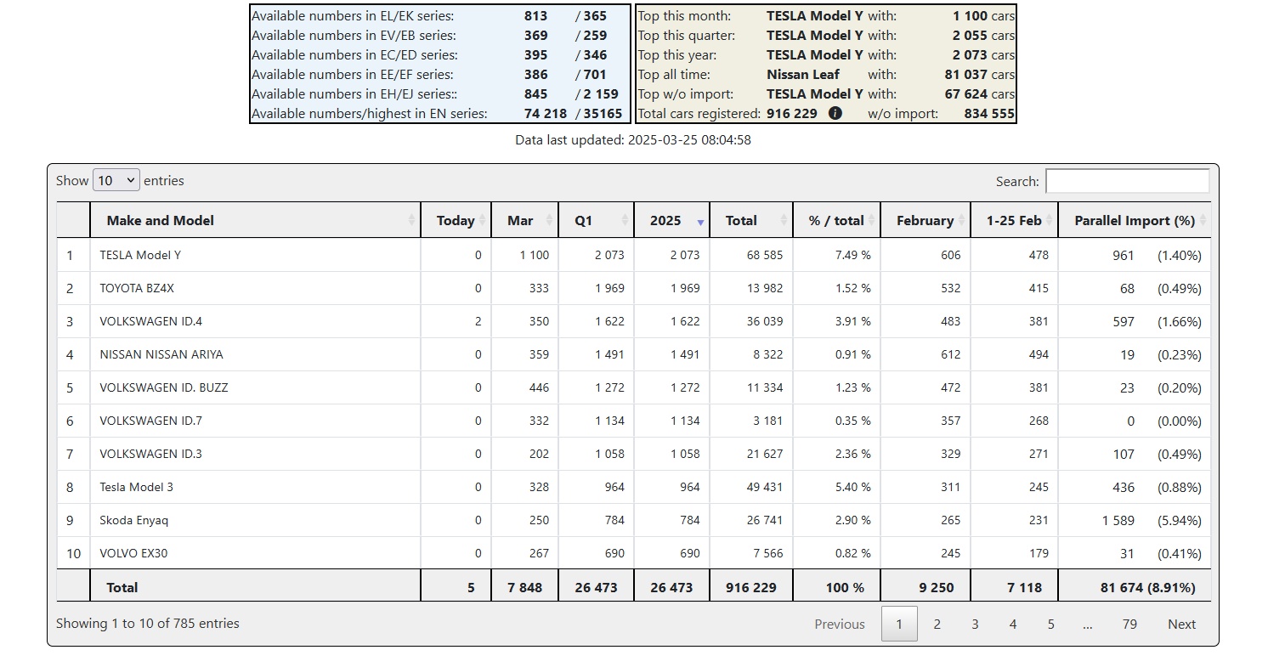Click the 74 218 EN series value

point(546,113)
